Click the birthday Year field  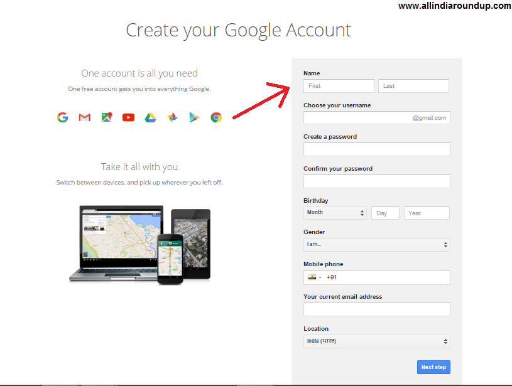427,213
